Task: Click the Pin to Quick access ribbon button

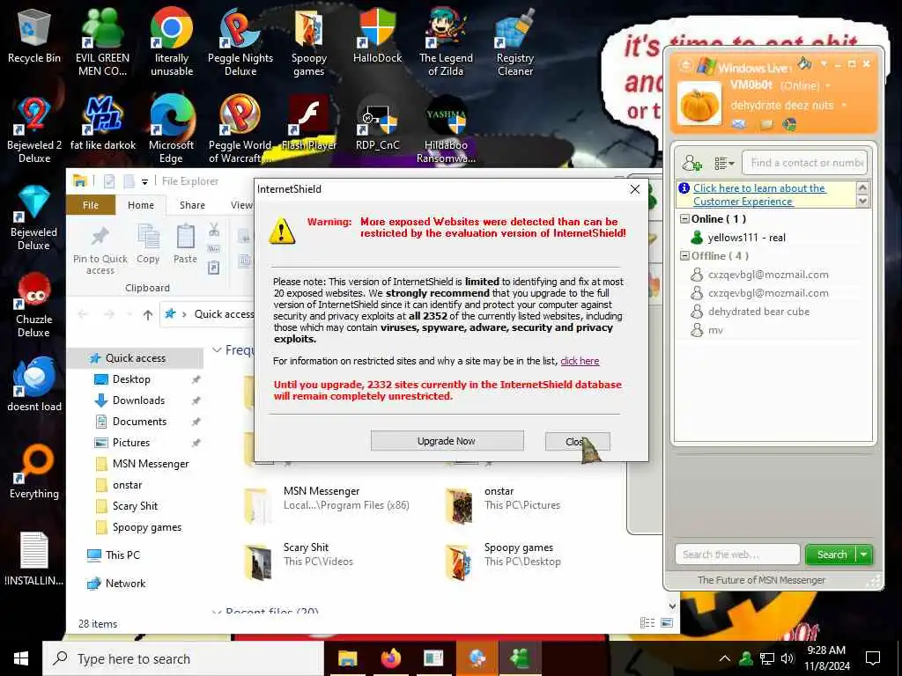Action: (x=100, y=251)
